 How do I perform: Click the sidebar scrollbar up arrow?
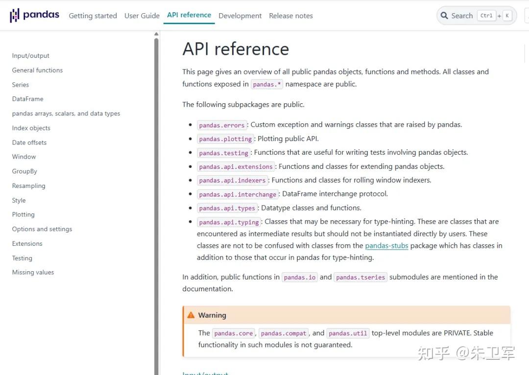[156, 34]
